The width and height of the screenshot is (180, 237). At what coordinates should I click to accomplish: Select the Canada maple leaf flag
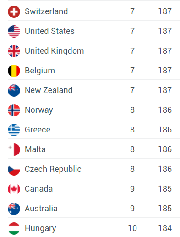(x=14, y=189)
